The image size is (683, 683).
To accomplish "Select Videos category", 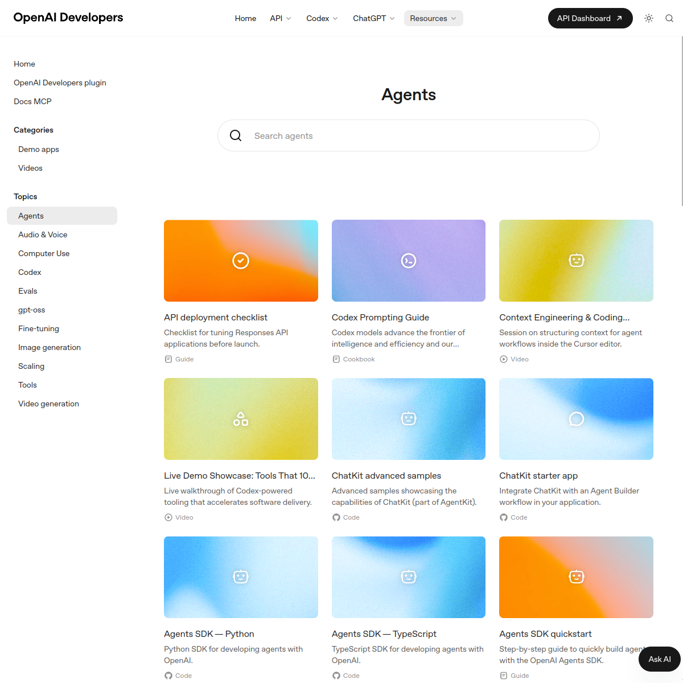I will (30, 168).
